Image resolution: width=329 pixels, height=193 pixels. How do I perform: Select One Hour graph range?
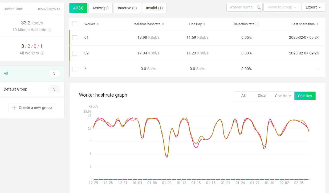[x=283, y=96]
